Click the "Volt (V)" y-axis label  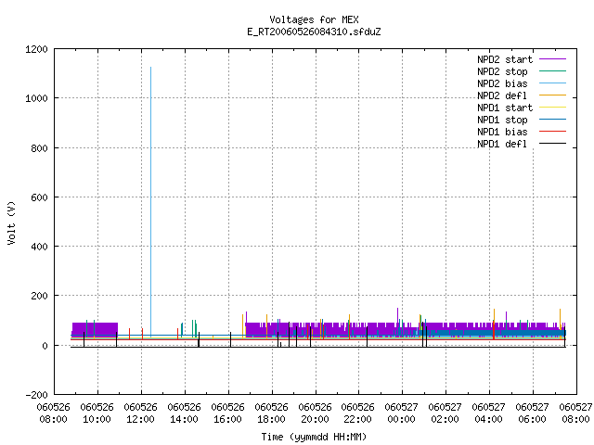pos(11,222)
